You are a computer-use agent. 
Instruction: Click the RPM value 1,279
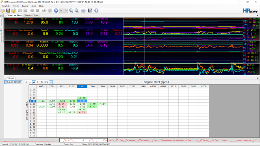28,22
